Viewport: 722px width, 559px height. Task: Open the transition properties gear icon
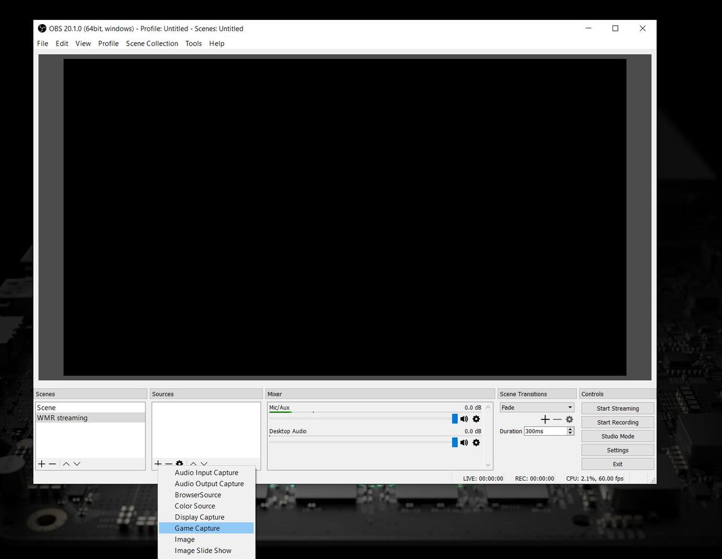tap(569, 419)
